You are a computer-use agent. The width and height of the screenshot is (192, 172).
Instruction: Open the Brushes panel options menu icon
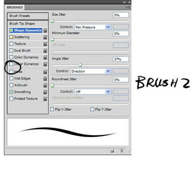128,7
